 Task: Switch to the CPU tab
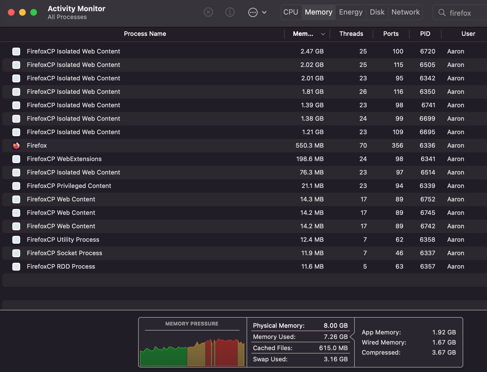click(x=291, y=12)
